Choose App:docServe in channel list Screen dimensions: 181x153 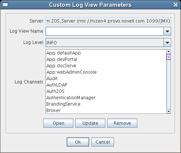coord(106,66)
